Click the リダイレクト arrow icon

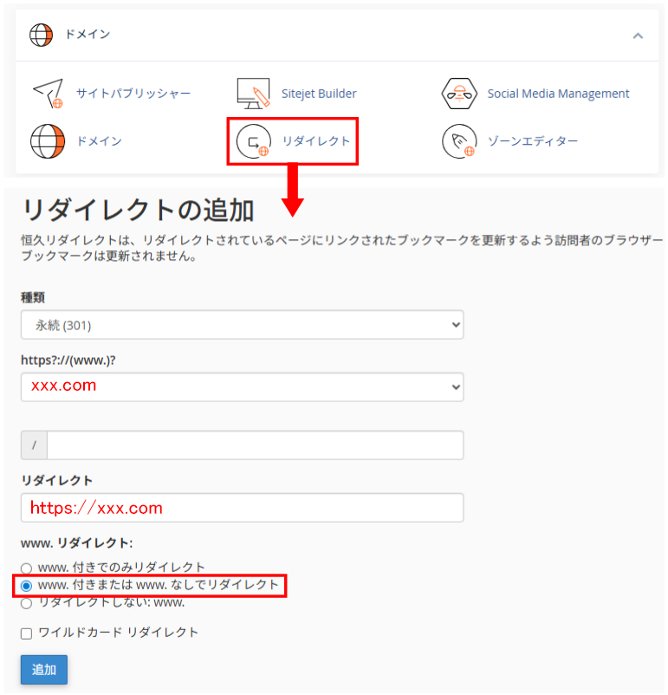(x=254, y=141)
